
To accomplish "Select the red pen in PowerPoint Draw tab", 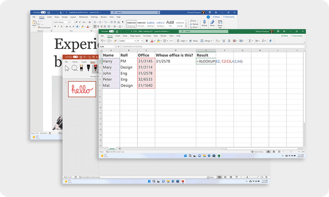I will pyautogui.click(x=95, y=68).
